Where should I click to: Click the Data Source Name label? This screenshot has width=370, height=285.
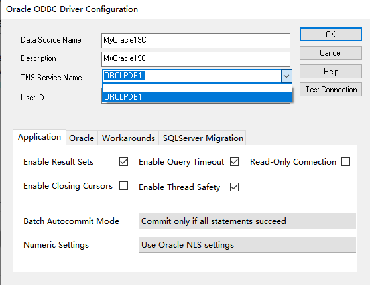coord(51,40)
